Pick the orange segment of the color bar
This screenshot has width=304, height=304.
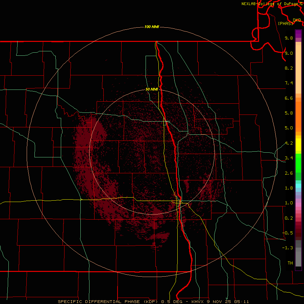pos(298,117)
